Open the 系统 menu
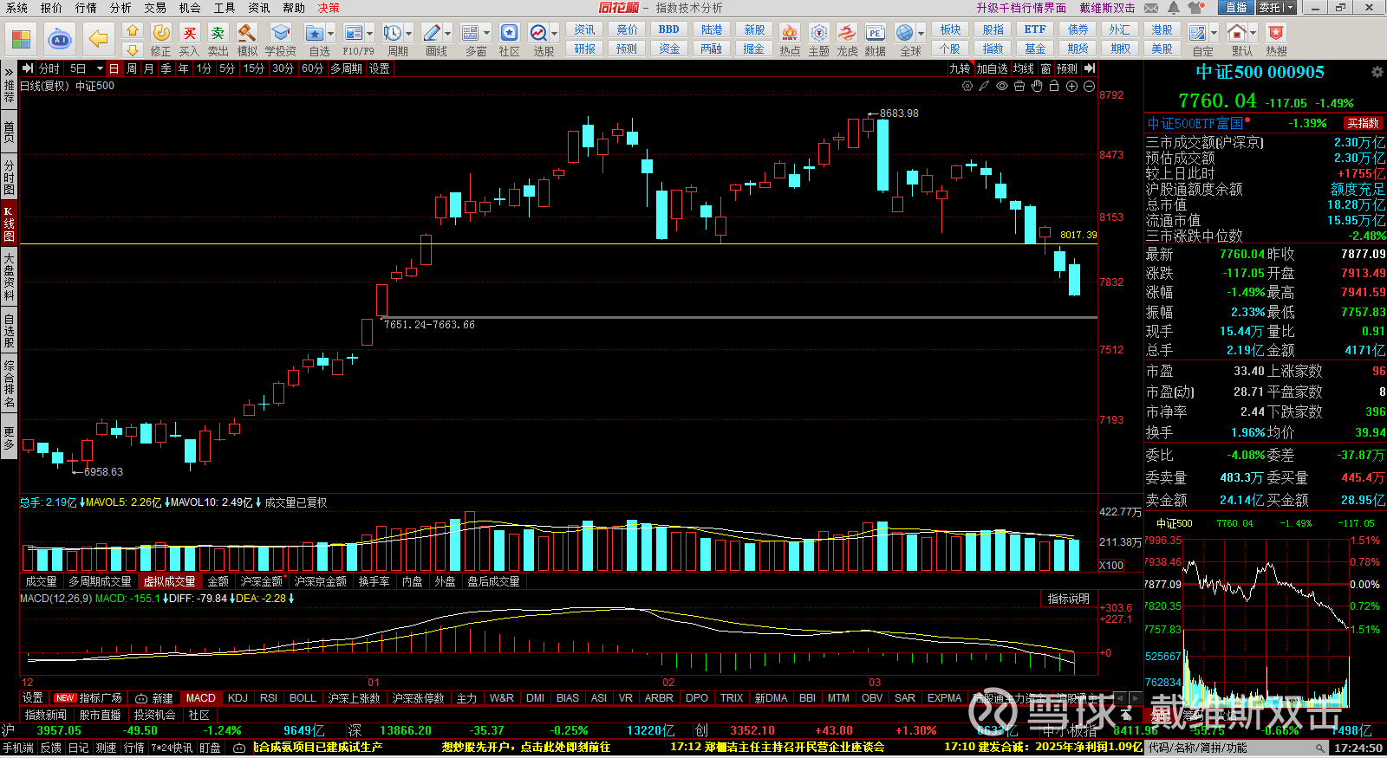This screenshot has width=1387, height=758. point(16,8)
